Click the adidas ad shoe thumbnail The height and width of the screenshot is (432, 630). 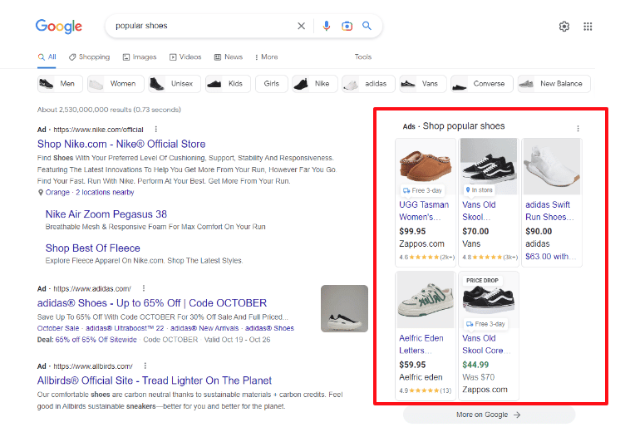click(x=344, y=309)
